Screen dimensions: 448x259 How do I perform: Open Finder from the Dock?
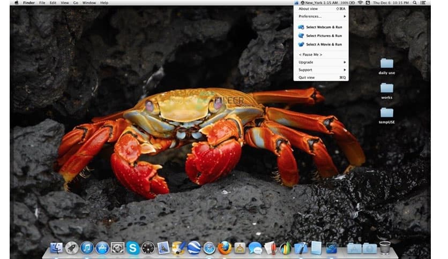tap(56, 248)
